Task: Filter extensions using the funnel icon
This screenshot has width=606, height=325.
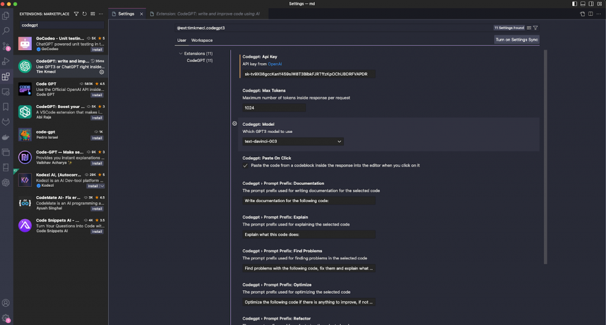Action: 76,14
